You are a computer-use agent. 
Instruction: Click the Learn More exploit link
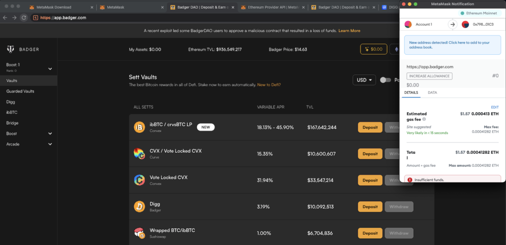click(x=349, y=31)
